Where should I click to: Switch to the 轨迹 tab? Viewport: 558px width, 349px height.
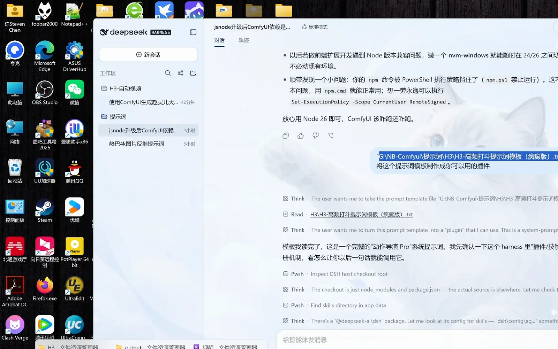point(244,40)
